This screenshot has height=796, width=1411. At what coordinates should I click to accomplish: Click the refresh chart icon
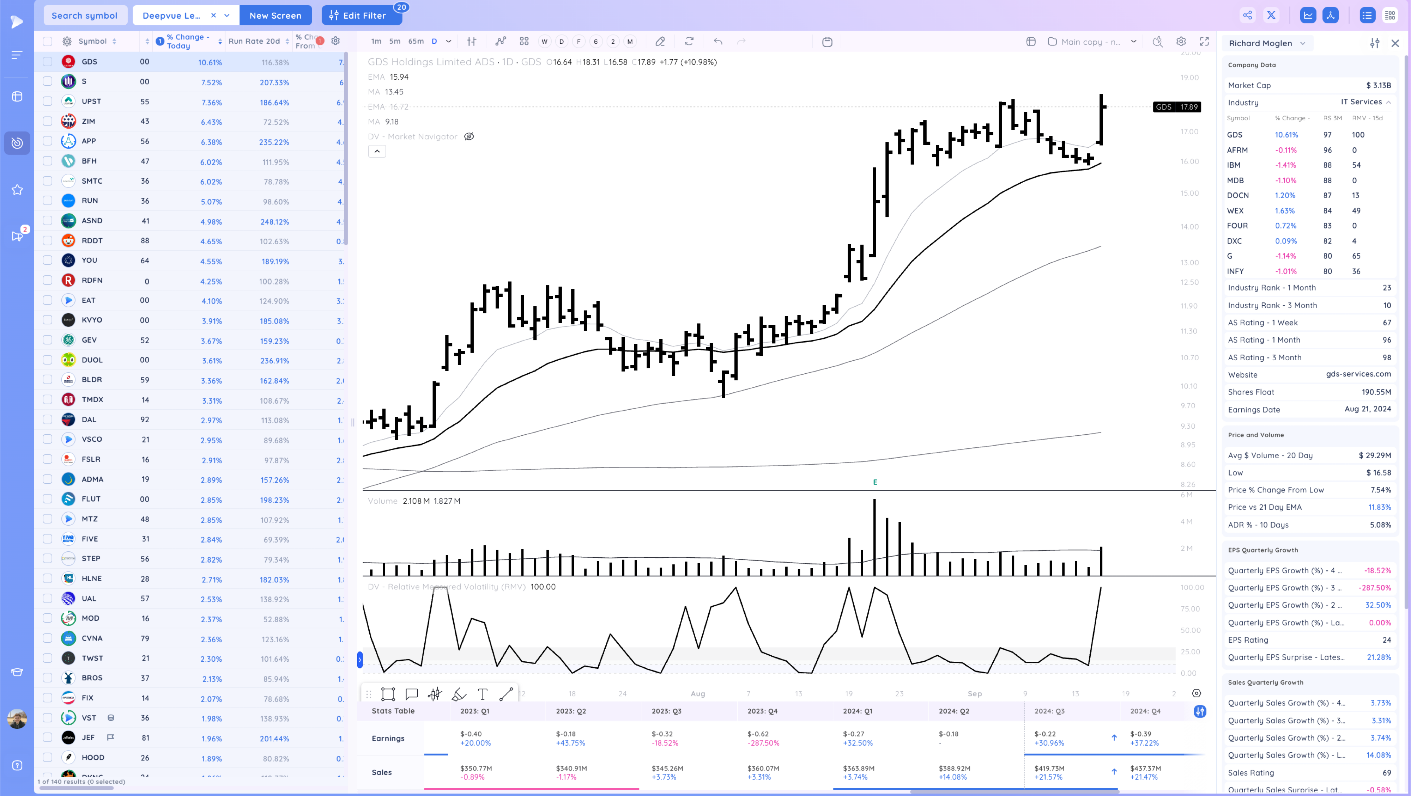[689, 42]
